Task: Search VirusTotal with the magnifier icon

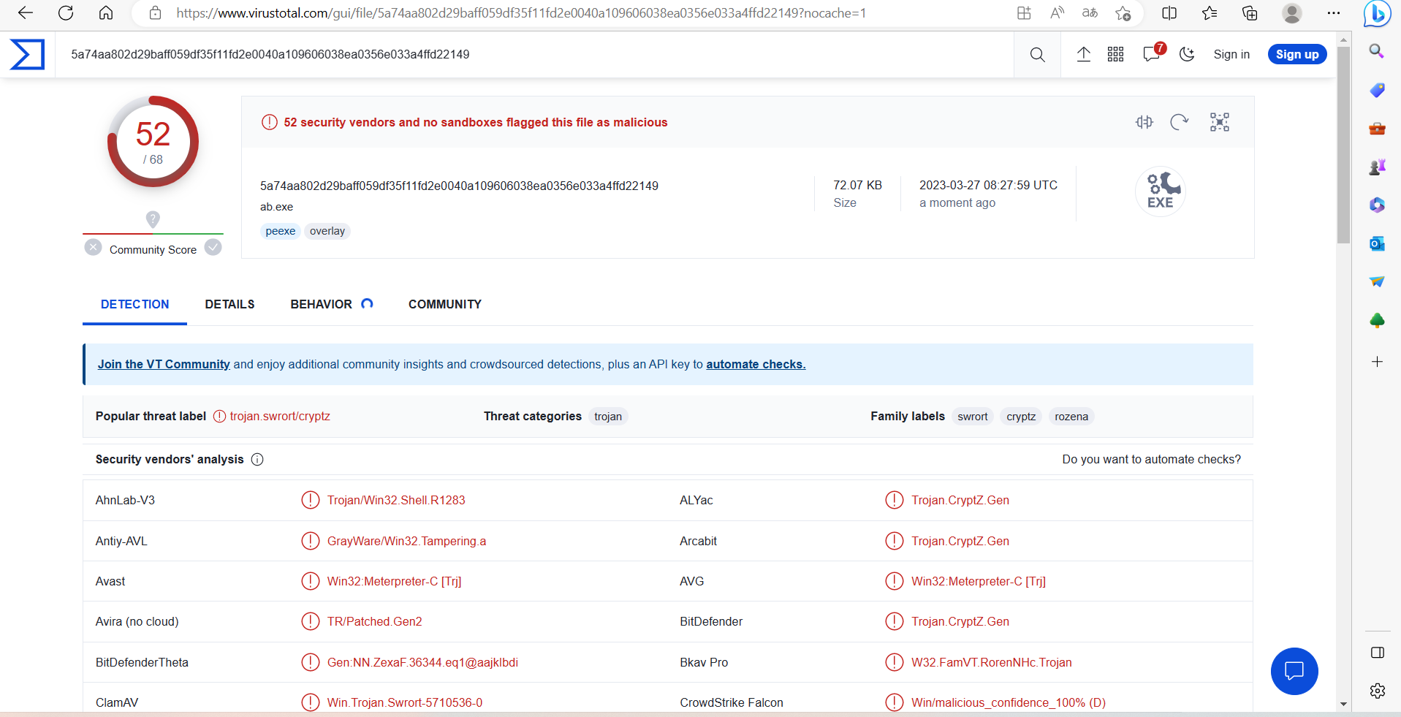Action: (x=1037, y=55)
